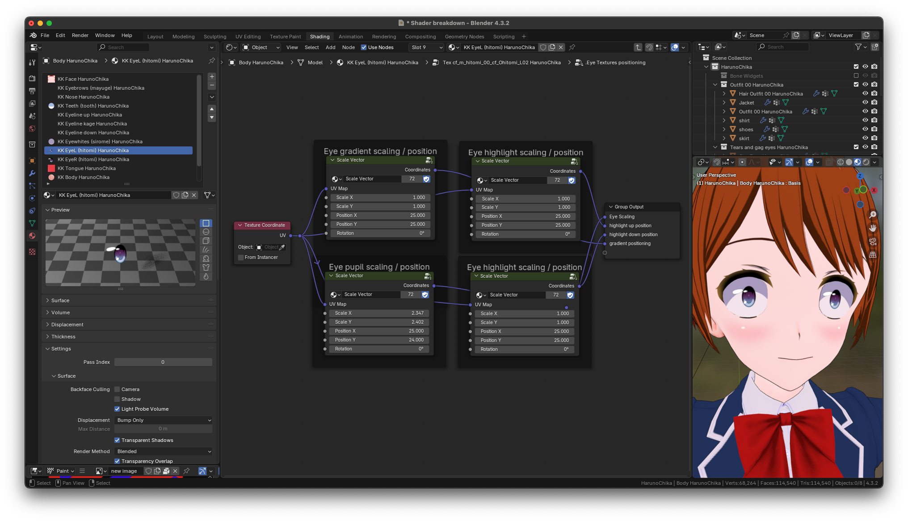
Task: Click the zoom magnifier gizmo in viewport
Action: [872, 215]
